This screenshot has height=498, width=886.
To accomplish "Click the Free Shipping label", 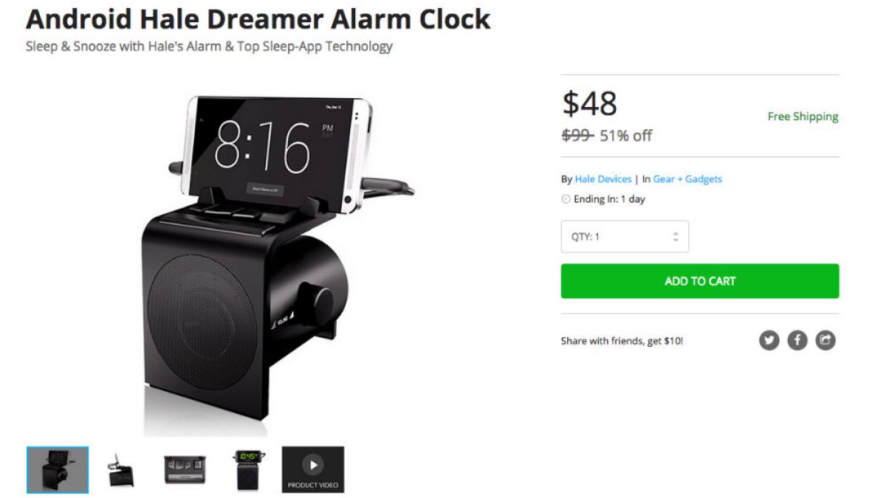I will (x=803, y=117).
